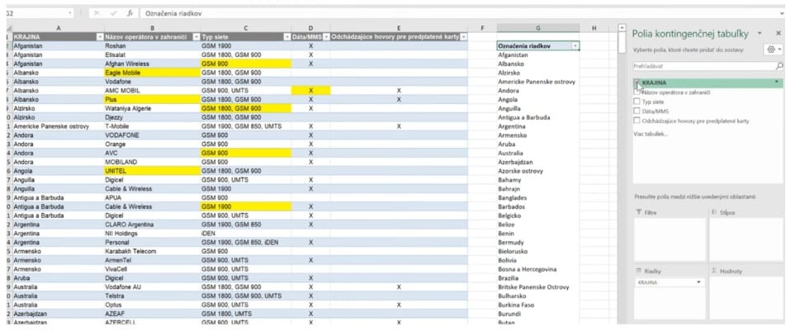Check the Typ siete field checkbox
Viewport: 786px width, 332px height.
tap(637, 102)
